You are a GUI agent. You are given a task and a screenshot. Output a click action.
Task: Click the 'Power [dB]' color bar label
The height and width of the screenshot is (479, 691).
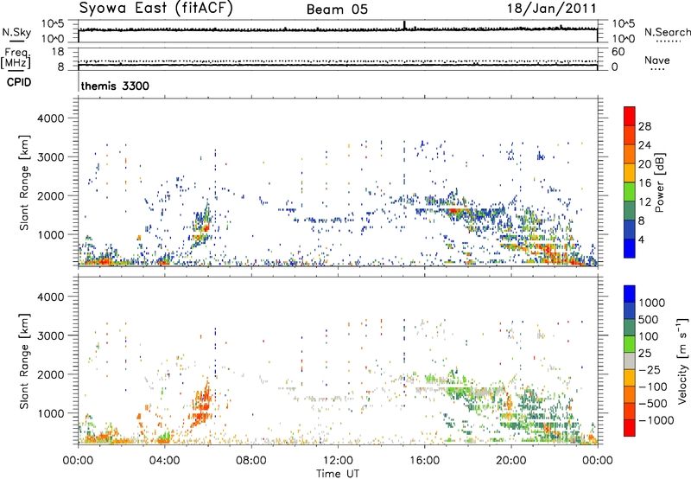click(x=659, y=182)
